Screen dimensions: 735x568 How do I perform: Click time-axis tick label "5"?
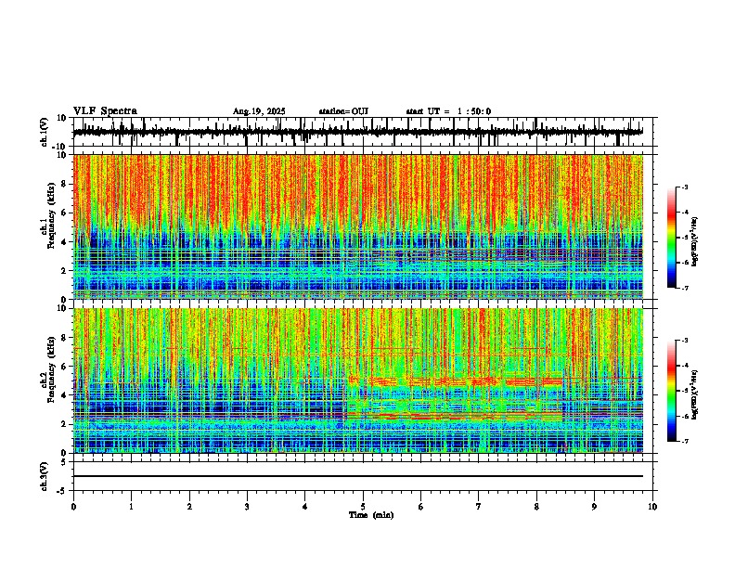pos(363,507)
